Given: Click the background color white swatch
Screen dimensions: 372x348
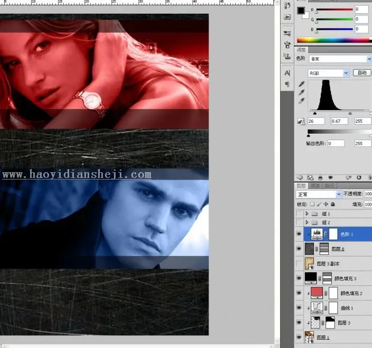Looking at the screenshot, I should tap(307, 16).
